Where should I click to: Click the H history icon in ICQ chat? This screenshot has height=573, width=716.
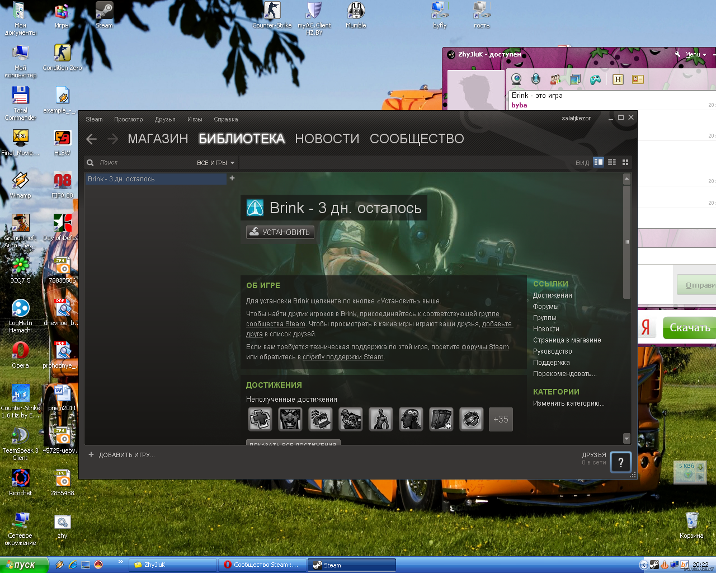(618, 79)
